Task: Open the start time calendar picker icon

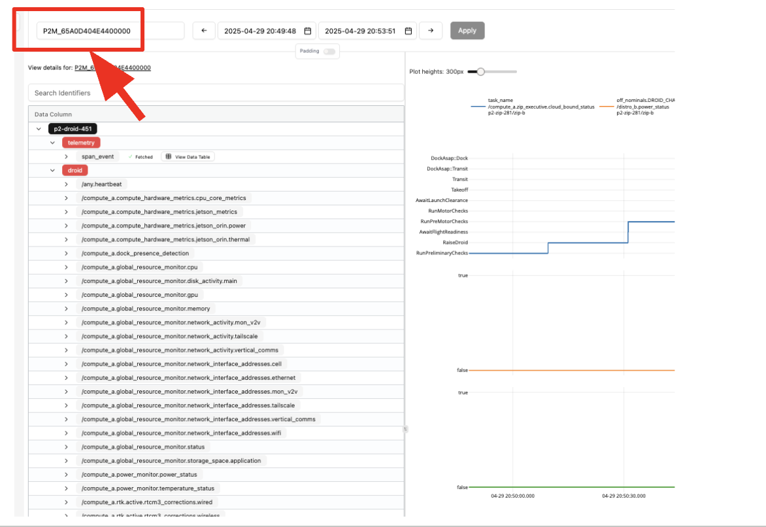Action: coord(308,31)
